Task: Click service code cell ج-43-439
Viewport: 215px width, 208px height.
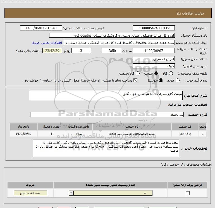Action: pos(185,134)
